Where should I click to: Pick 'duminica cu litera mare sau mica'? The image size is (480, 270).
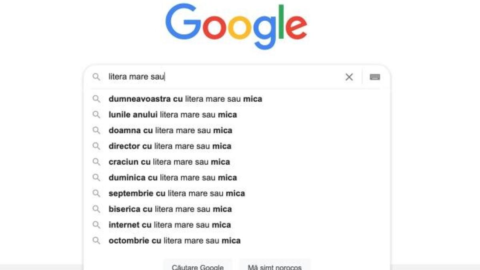coord(172,178)
